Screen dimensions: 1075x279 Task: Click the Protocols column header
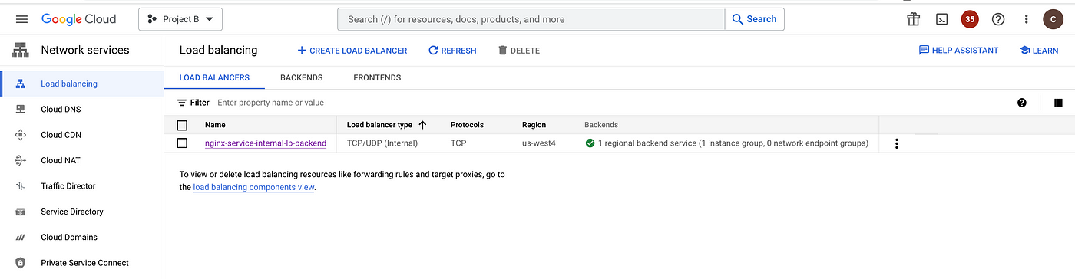click(x=467, y=125)
